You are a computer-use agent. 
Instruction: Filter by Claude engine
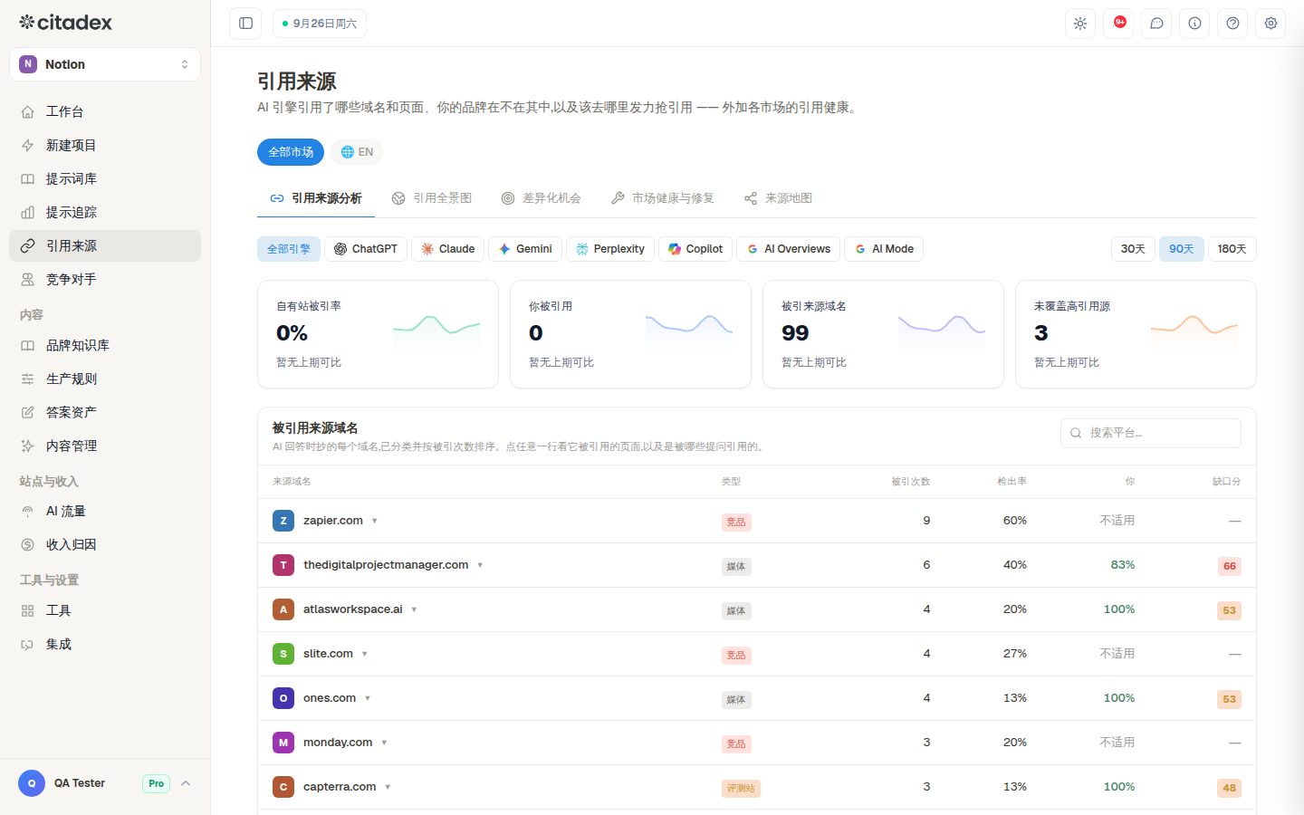tap(447, 249)
